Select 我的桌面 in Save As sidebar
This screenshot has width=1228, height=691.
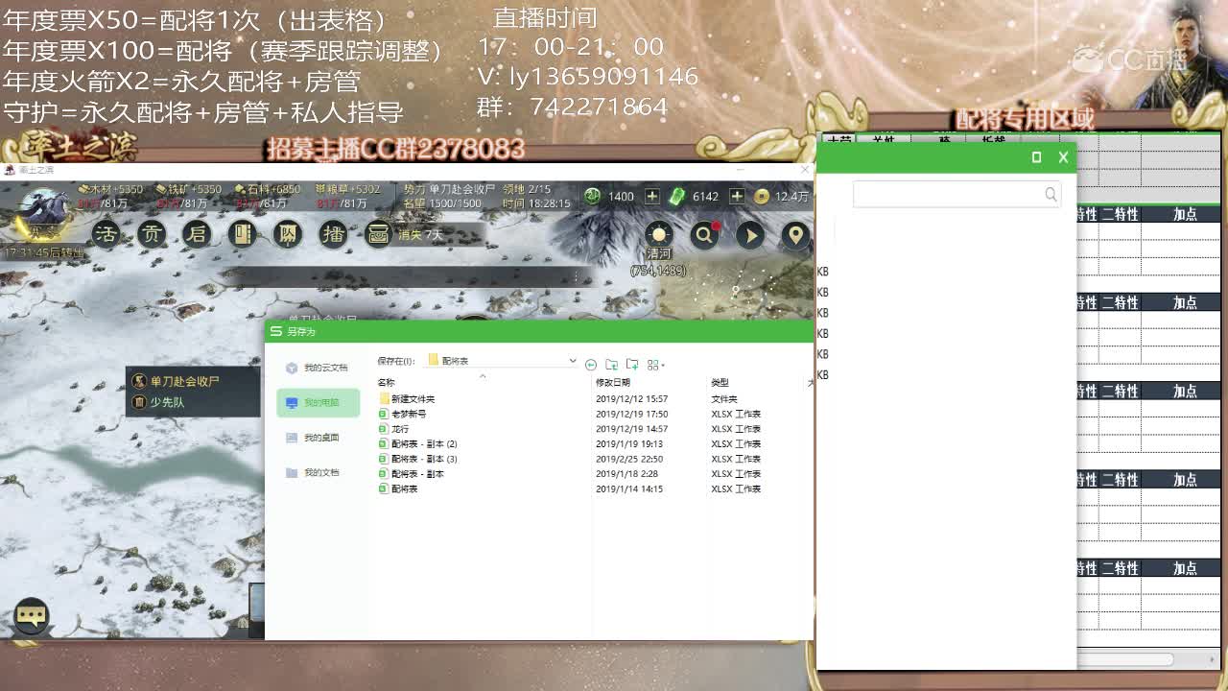click(318, 438)
